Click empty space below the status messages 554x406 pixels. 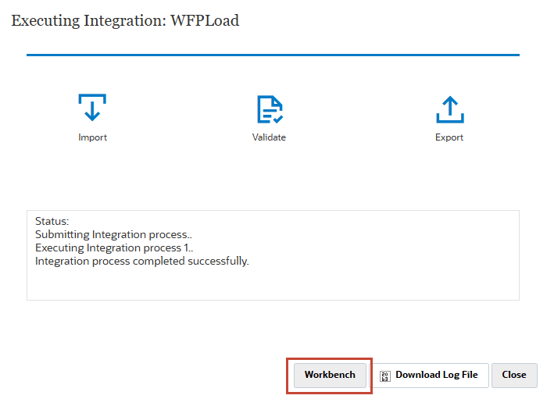[x=273, y=284]
